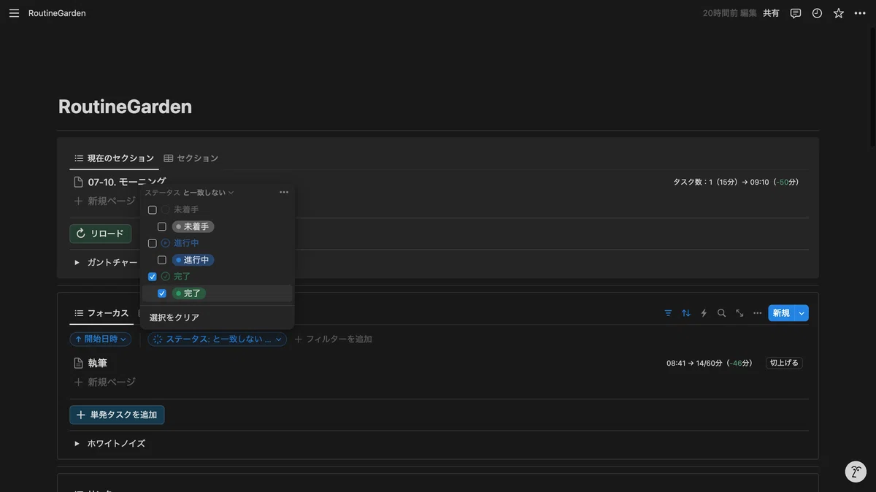Viewport: 876px width, 492px height.
Task: Open the フォーカス database options ellipsis beside 新規
Action: [758, 313]
